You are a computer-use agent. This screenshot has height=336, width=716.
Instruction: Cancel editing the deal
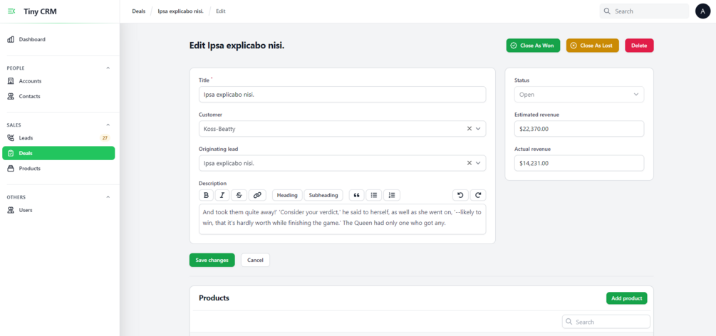(255, 261)
